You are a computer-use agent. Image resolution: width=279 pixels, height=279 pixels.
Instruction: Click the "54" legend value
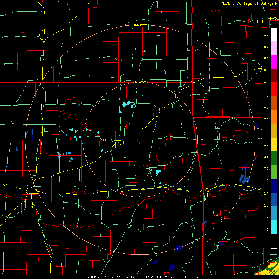tap(266, 71)
